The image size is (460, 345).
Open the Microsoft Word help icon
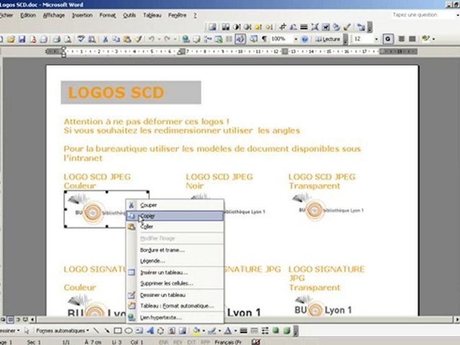coord(305,39)
